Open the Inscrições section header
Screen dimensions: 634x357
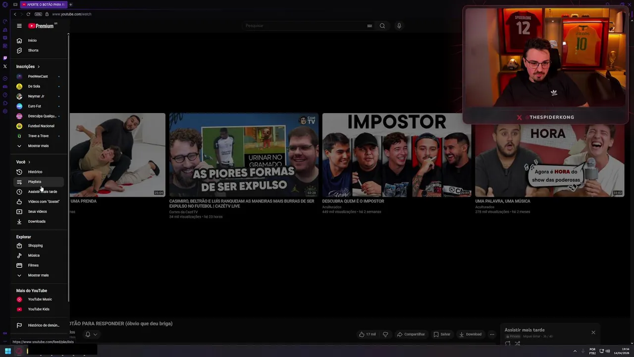click(28, 66)
